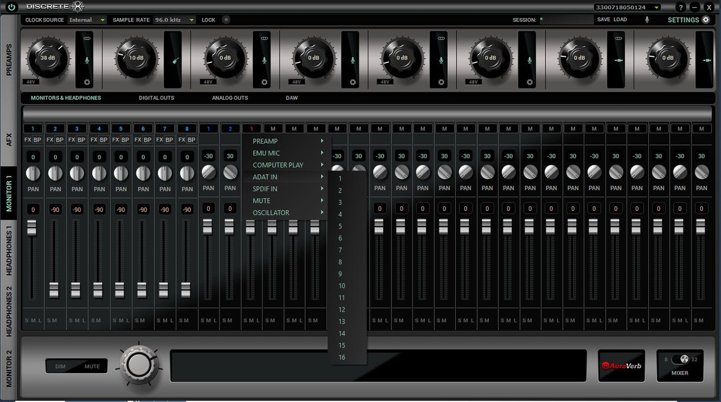This screenshot has width=721, height=402.
Task: Toggle 48V on the fourth preamp
Action: click(x=296, y=82)
